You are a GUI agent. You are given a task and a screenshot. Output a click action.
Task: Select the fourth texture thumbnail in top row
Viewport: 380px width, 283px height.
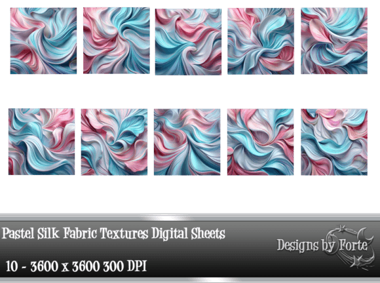261,41
